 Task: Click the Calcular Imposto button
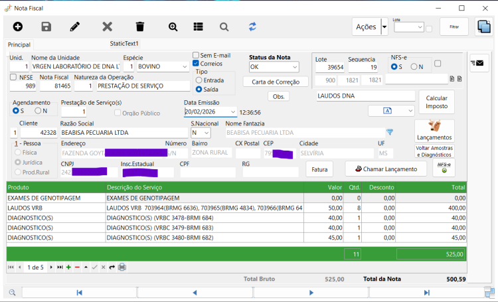point(437,102)
